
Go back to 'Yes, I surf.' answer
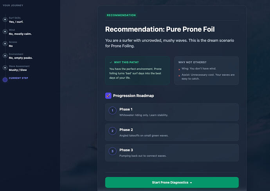coord(17,22)
